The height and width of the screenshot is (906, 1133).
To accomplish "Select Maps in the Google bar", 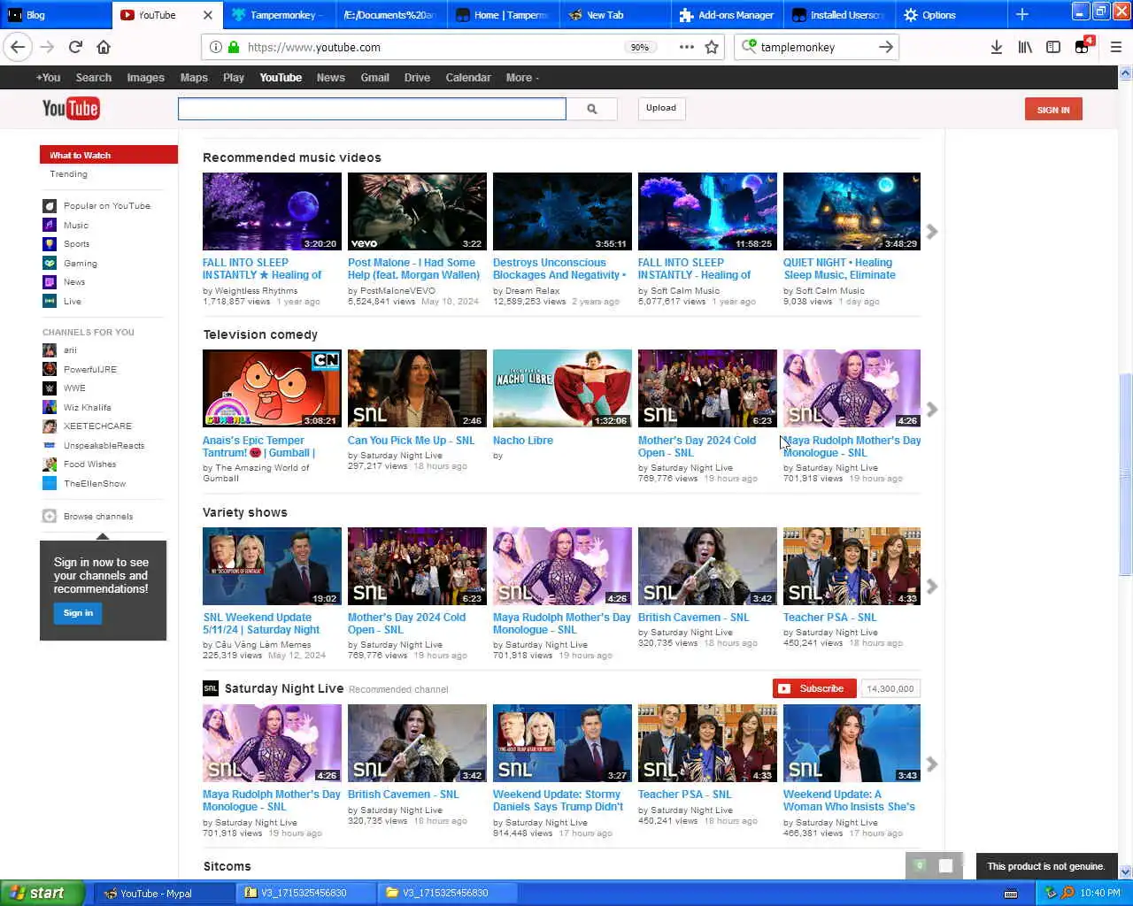I will tap(194, 78).
